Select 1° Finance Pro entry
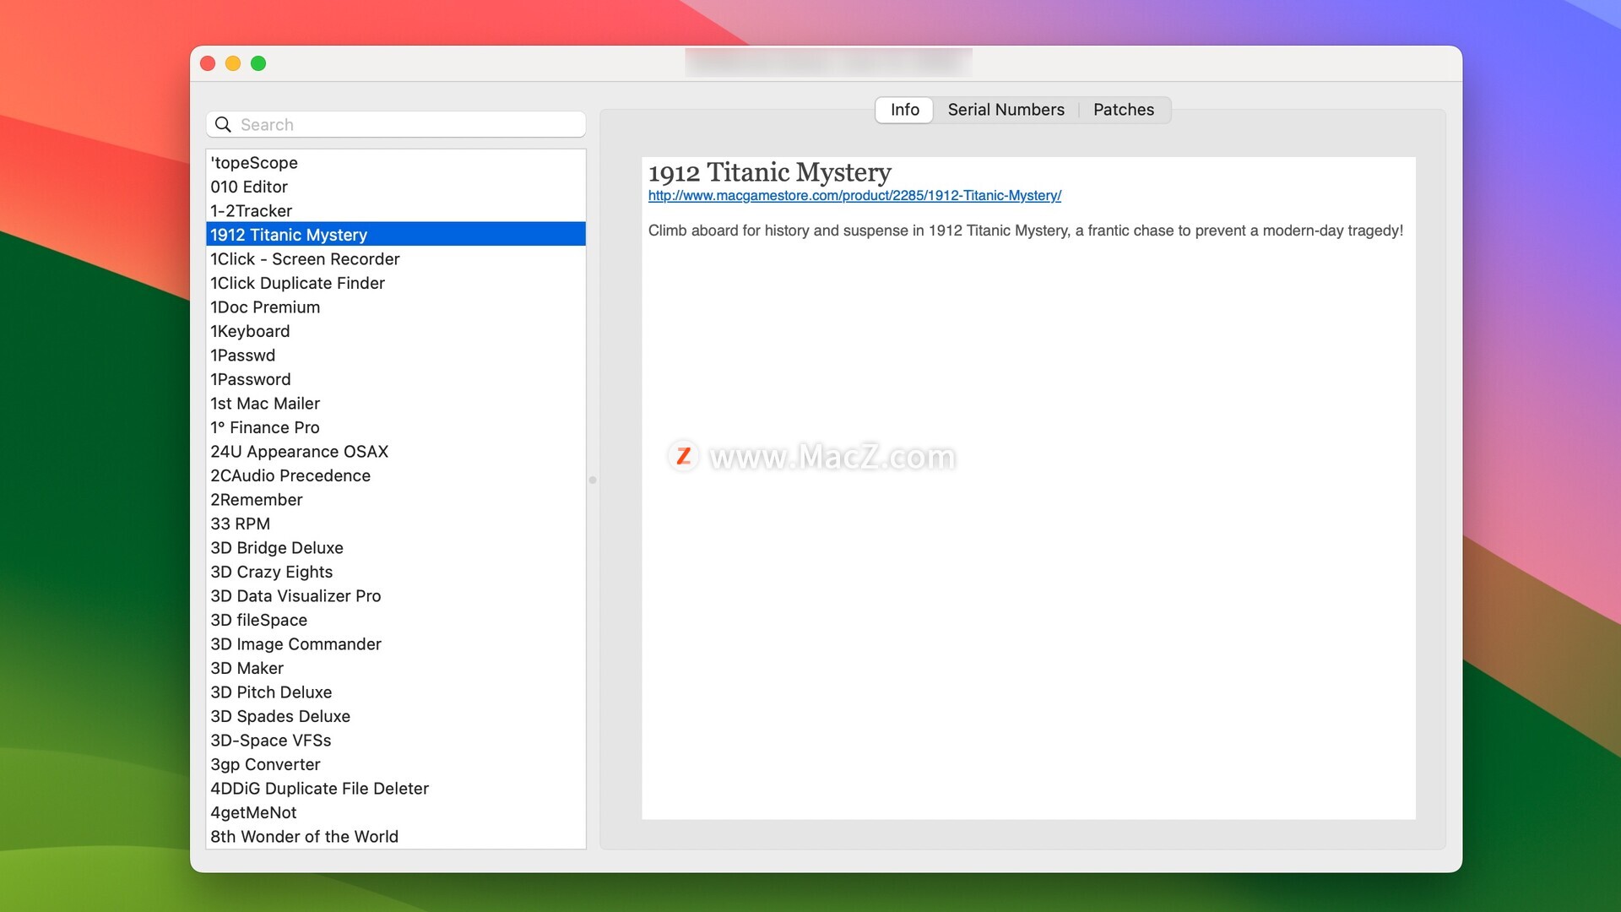 [395, 427]
